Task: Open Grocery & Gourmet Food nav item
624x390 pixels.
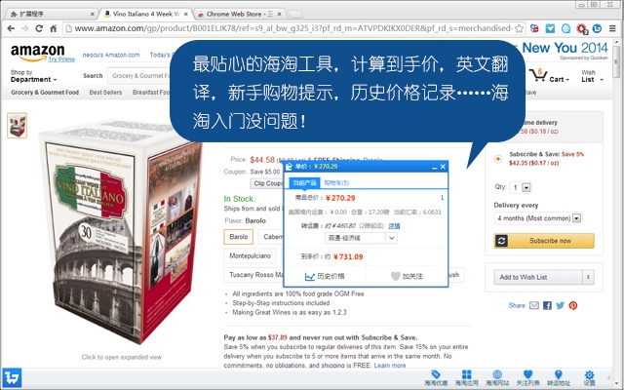Action: [x=45, y=92]
